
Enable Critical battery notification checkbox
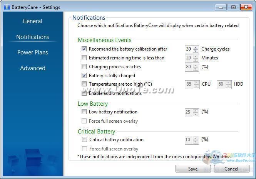click(84, 139)
